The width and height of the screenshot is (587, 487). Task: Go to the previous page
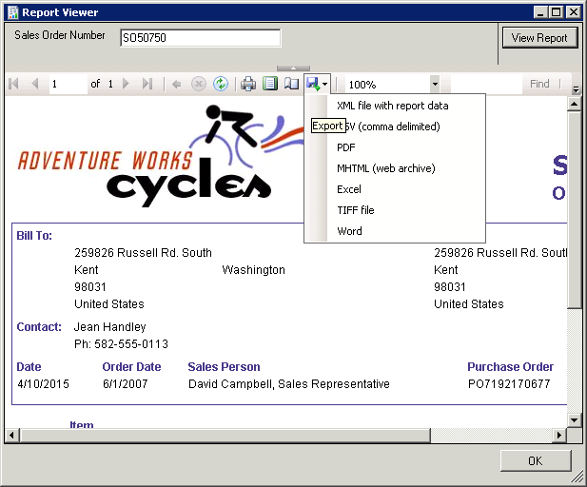pyautogui.click(x=35, y=84)
